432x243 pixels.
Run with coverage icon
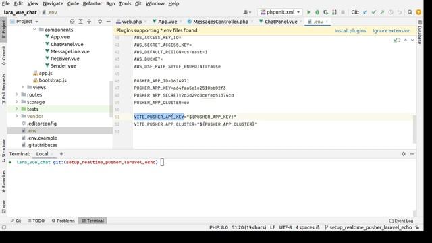coord(325,12)
